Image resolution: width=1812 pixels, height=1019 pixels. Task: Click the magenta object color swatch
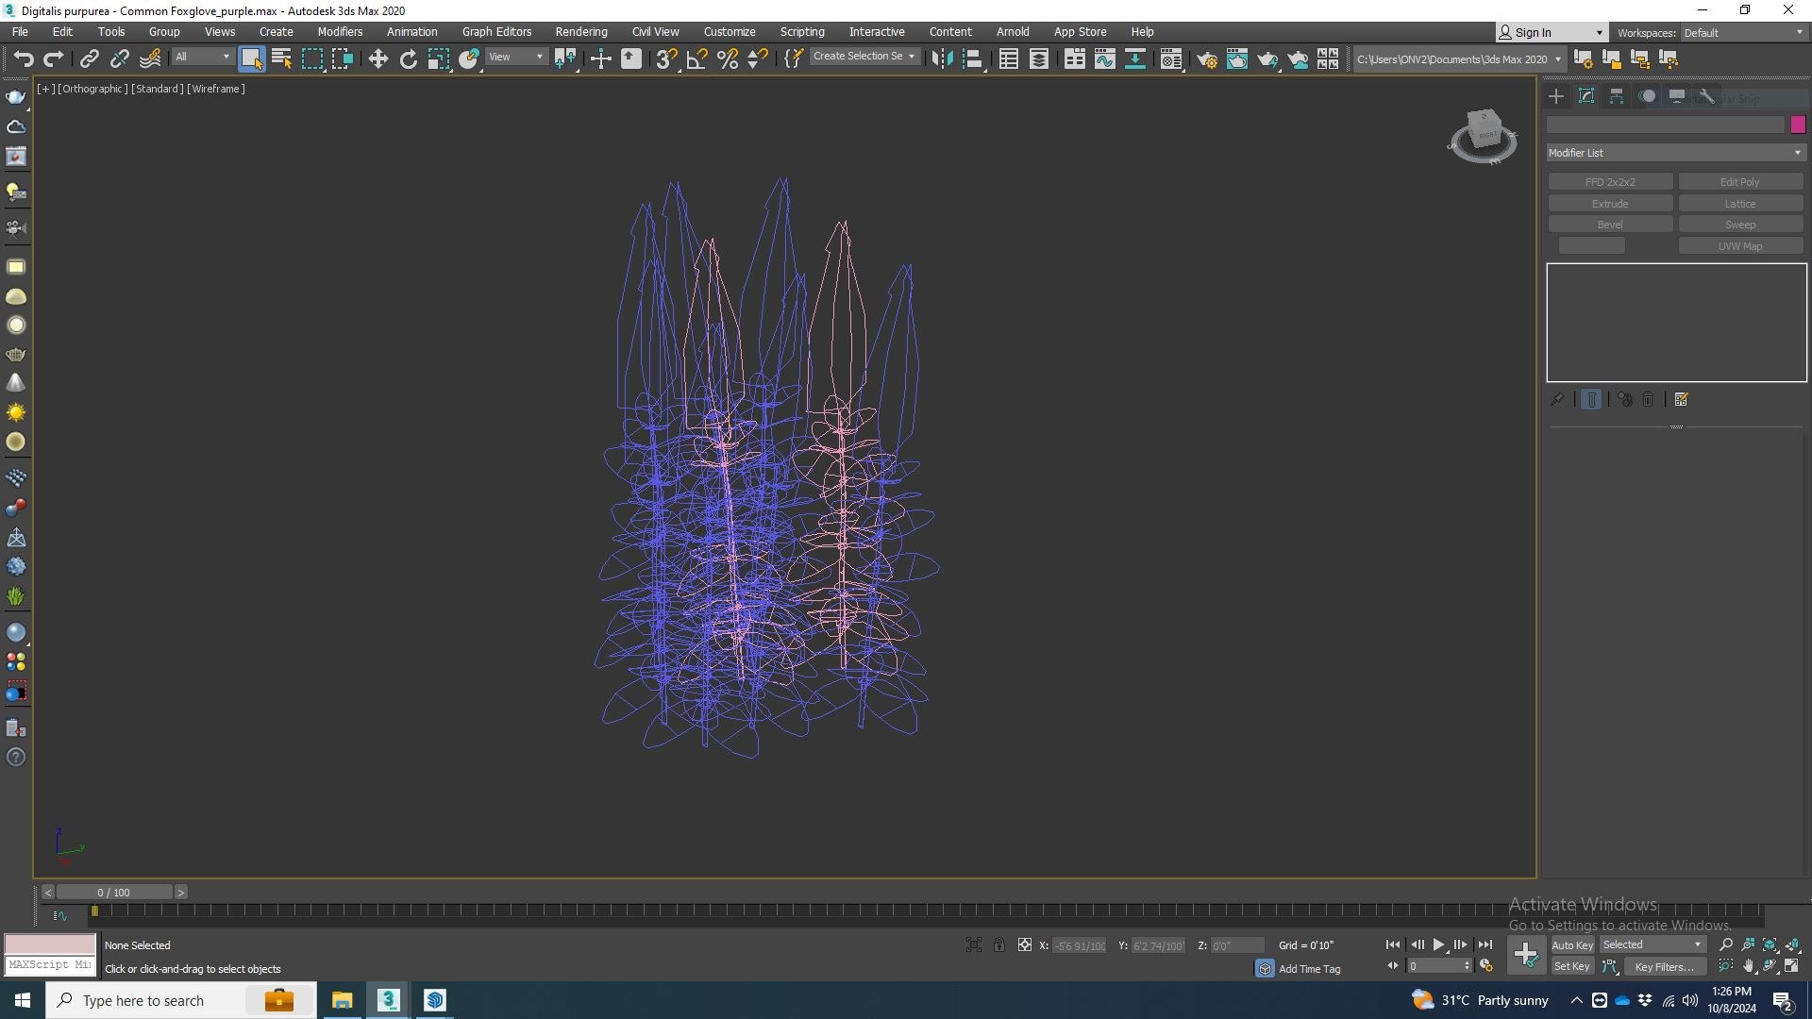pos(1798,125)
